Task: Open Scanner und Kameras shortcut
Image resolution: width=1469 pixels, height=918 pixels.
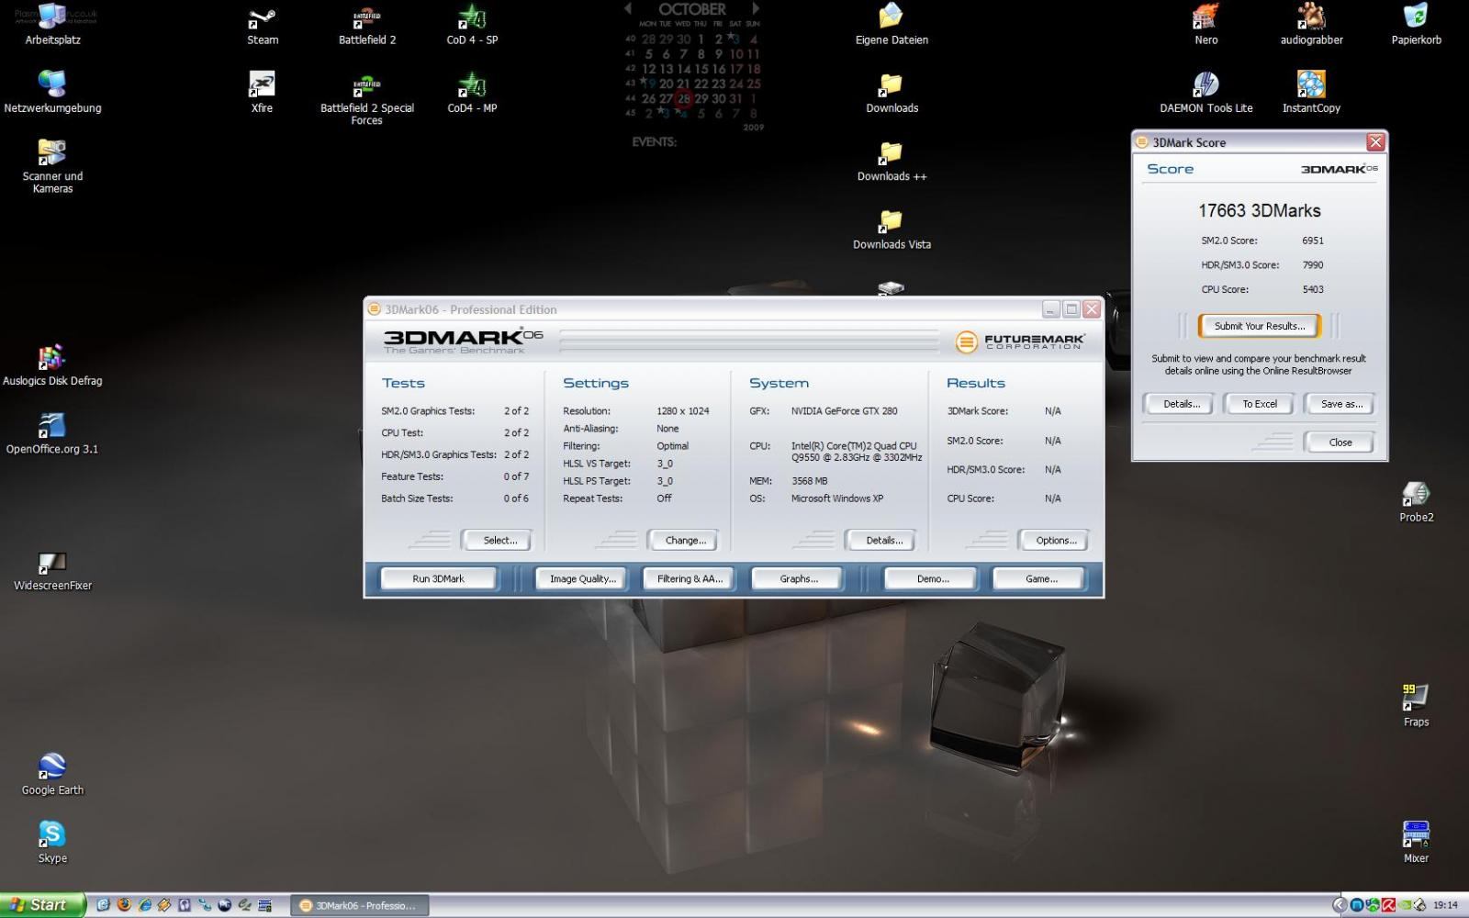Action: coord(52,166)
